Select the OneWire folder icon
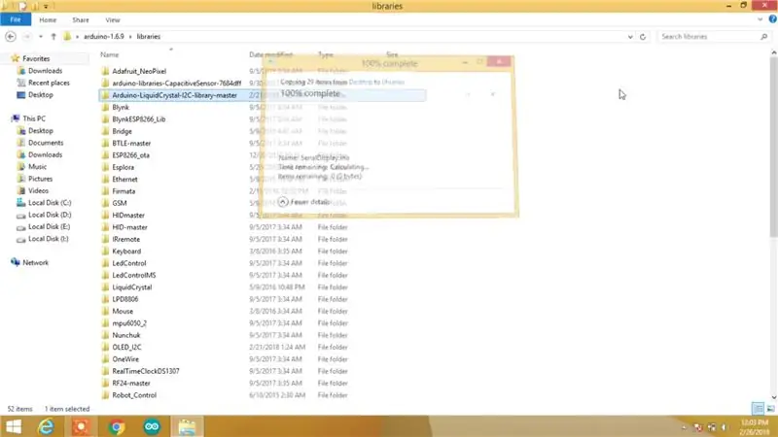The height and width of the screenshot is (437, 778). pos(105,359)
